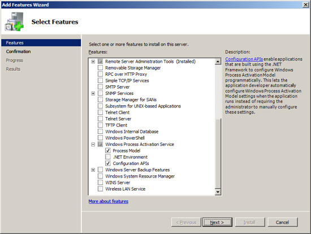The image size is (311, 234).
Task: Expand the SNMP Services node
Action: [93, 93]
